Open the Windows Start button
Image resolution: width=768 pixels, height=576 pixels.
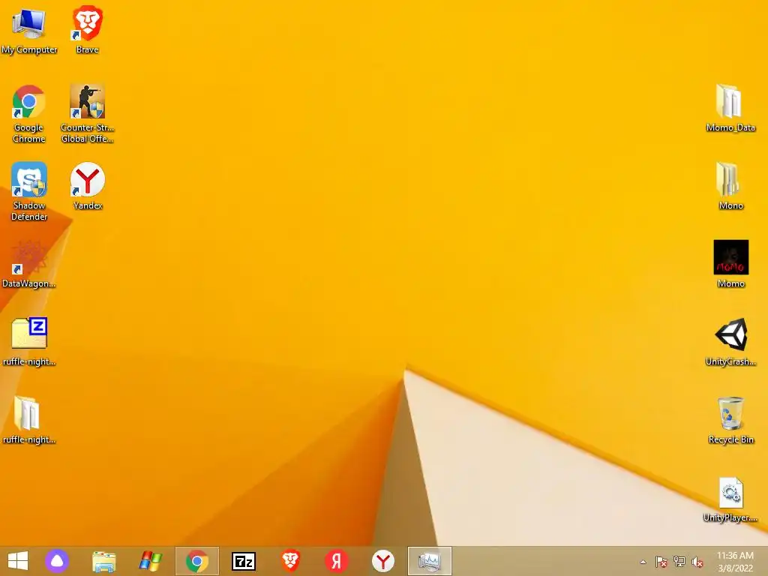pyautogui.click(x=18, y=561)
